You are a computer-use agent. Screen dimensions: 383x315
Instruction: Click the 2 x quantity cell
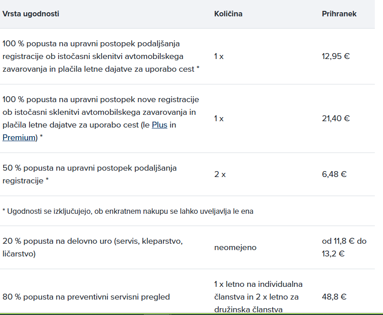point(220,174)
